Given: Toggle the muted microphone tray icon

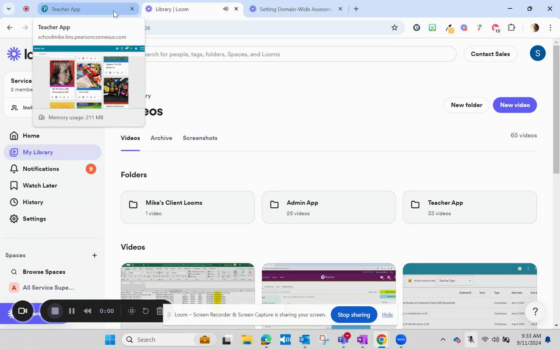Looking at the screenshot, I should (x=471, y=339).
